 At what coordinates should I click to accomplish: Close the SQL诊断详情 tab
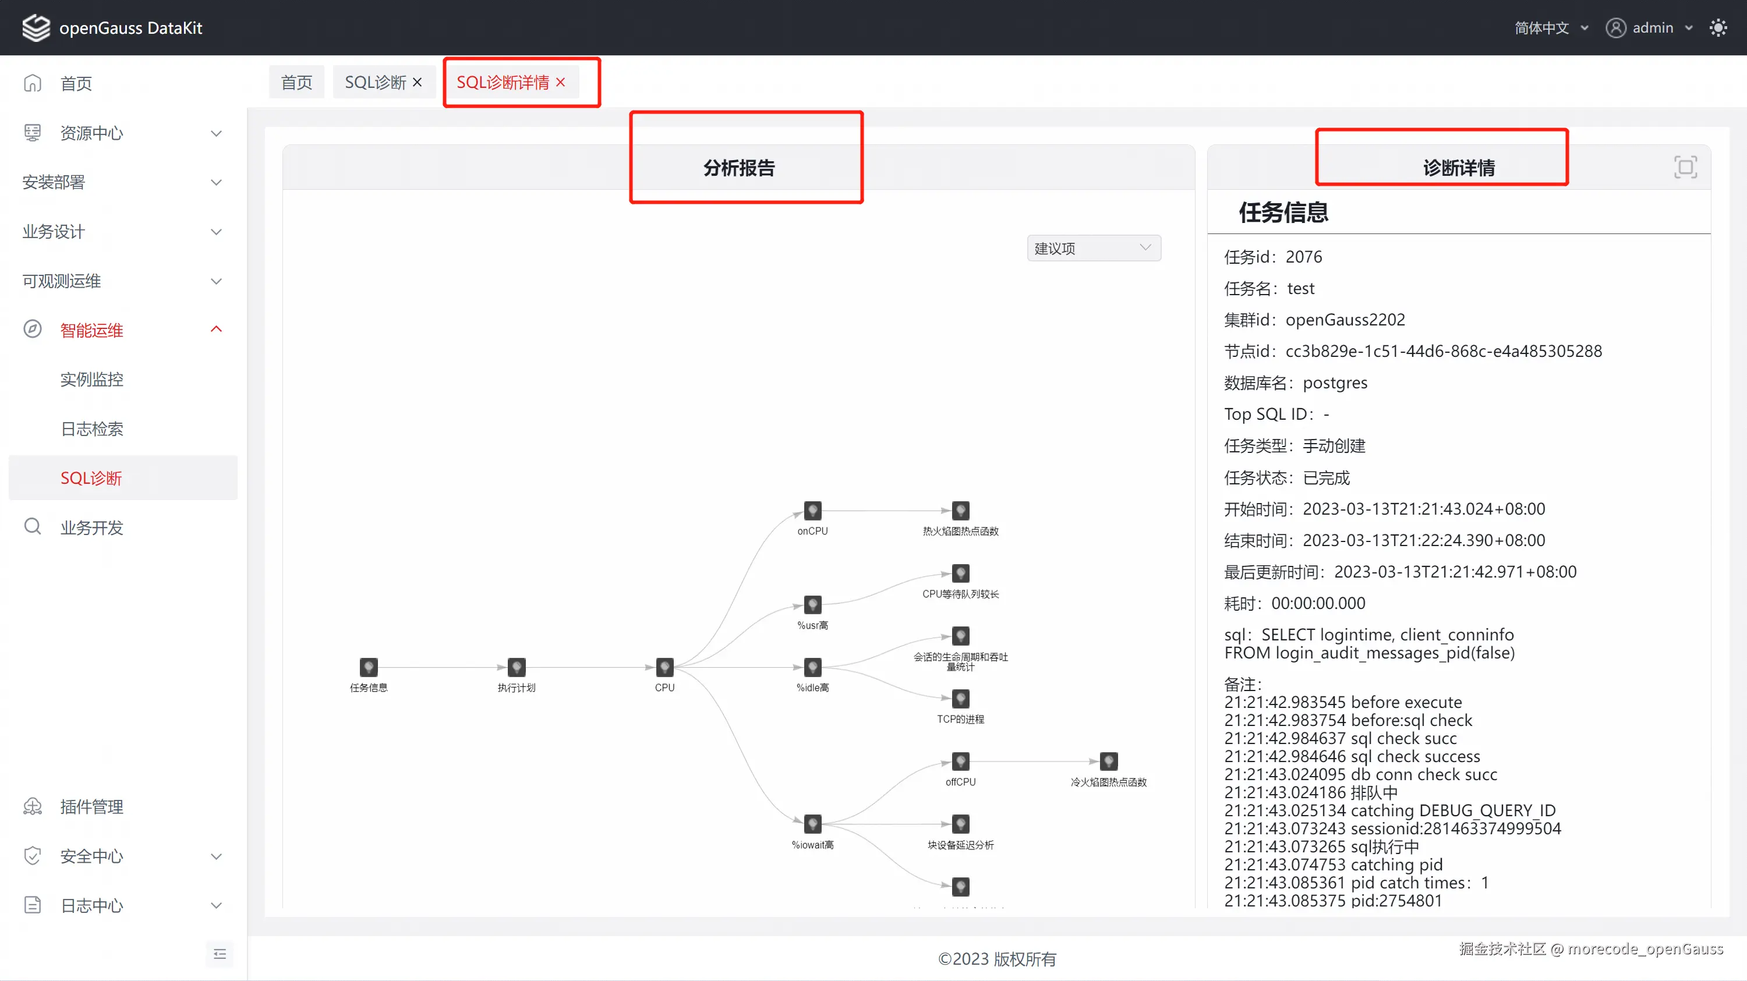[x=561, y=82]
